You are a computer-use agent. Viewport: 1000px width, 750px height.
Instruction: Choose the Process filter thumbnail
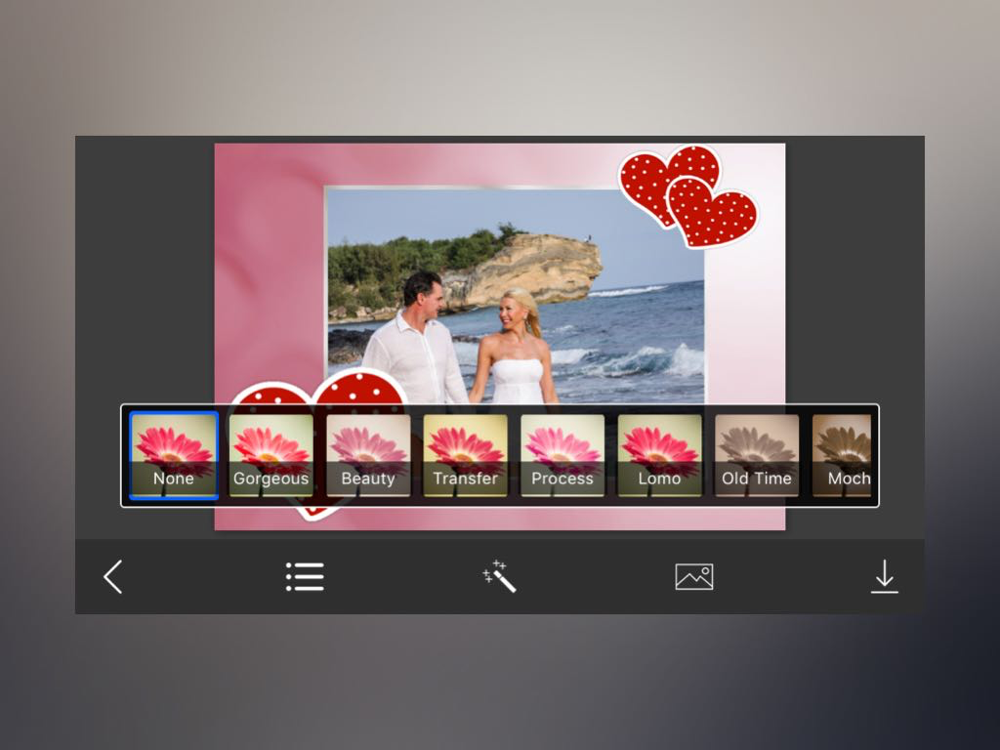click(562, 455)
